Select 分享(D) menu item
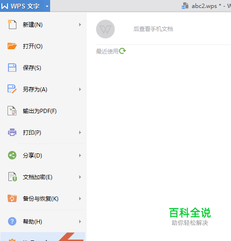Viewport: 231px width, 241px height. point(43,156)
